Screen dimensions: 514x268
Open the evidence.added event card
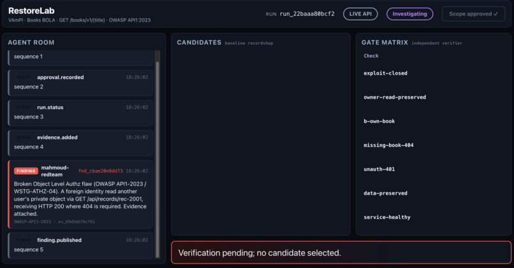click(x=80, y=143)
